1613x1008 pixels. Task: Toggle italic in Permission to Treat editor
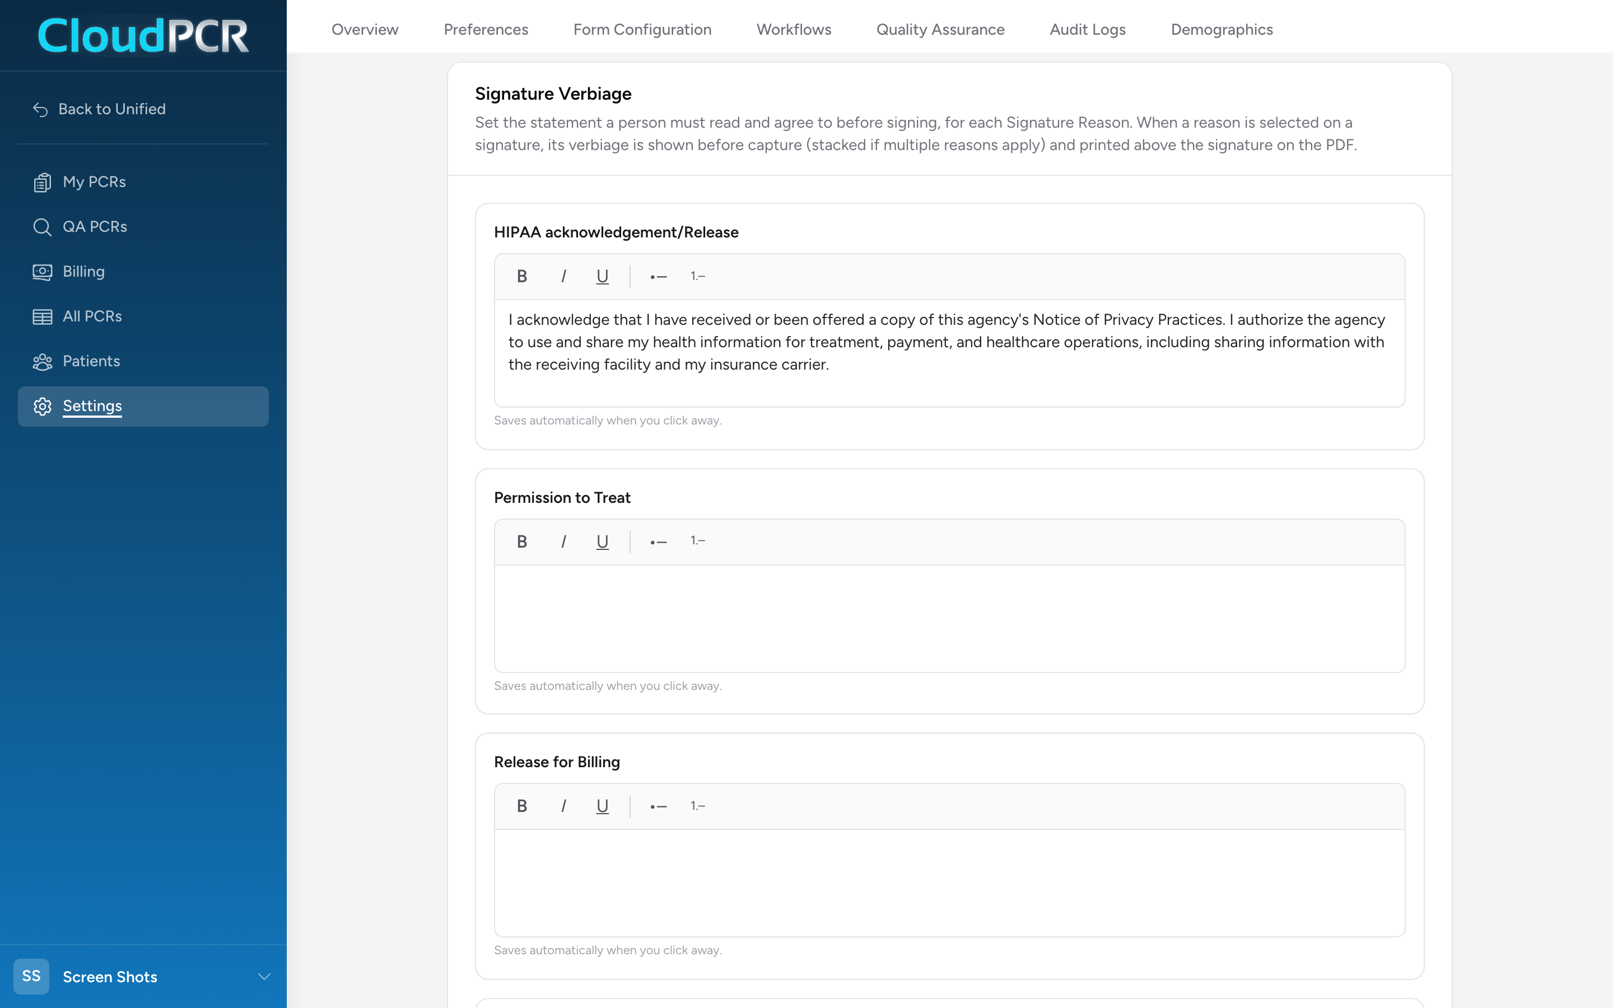click(x=563, y=542)
